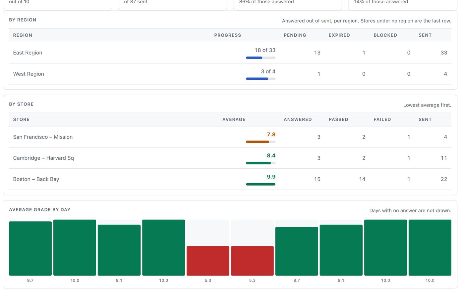Screen dimensions: 464x302
Task: Click "Days with no answer are not drawn."
Action: [410, 211]
